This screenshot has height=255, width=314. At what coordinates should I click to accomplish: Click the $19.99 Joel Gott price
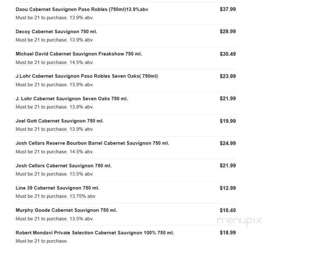(227, 121)
